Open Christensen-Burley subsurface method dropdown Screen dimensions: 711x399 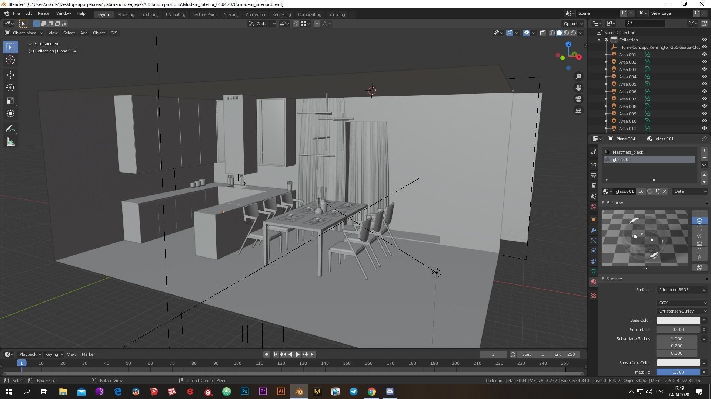[682, 311]
